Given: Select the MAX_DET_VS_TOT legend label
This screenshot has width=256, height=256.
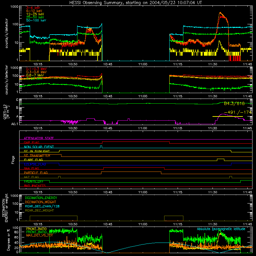Looking at the screenshot, I should 40,235.
